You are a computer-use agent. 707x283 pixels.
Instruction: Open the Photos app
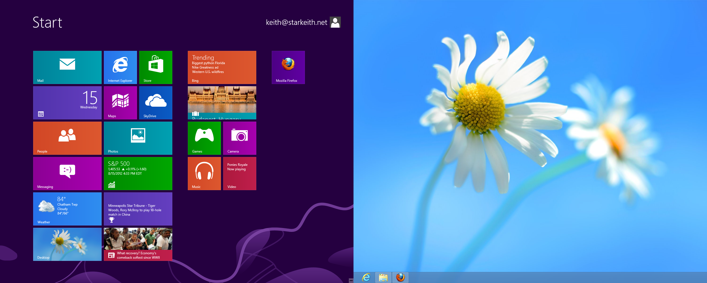pos(138,138)
